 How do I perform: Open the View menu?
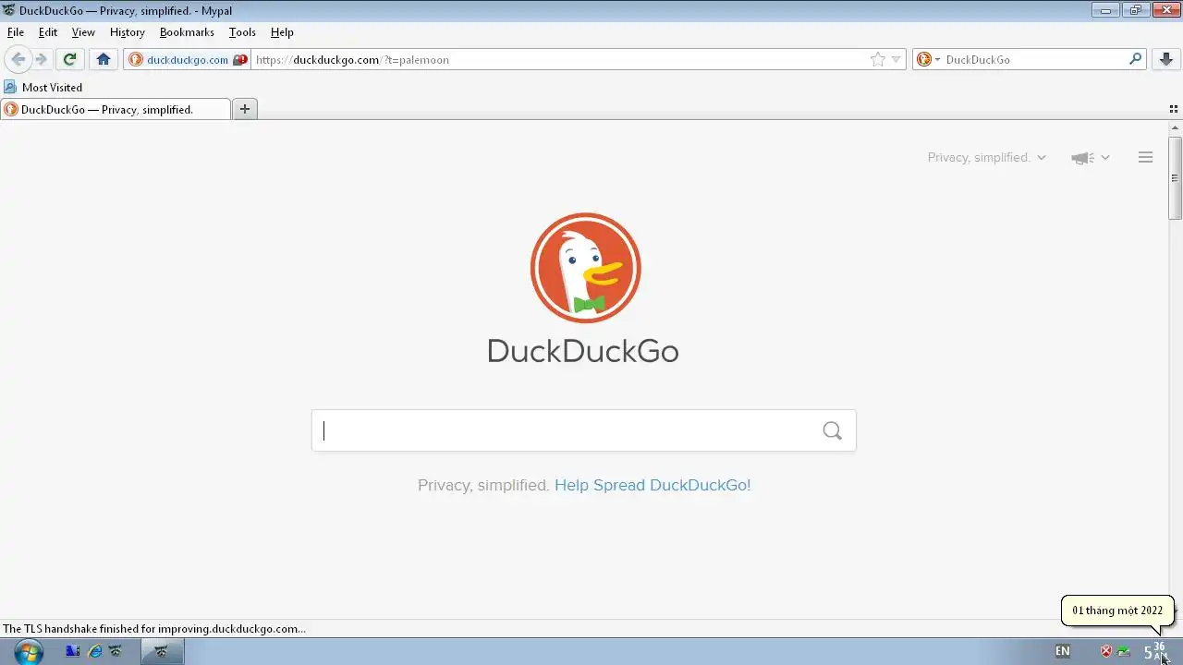click(83, 31)
